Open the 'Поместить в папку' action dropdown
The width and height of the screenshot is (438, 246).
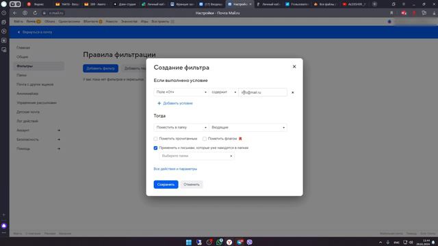pos(181,128)
